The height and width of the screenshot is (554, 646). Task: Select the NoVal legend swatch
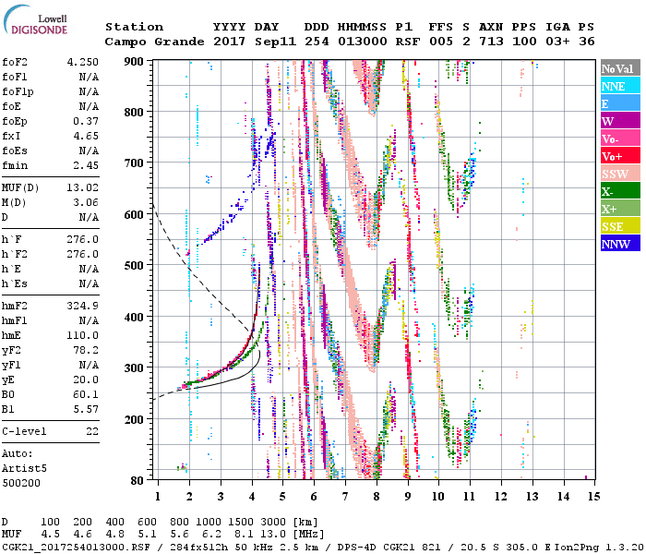(617, 69)
